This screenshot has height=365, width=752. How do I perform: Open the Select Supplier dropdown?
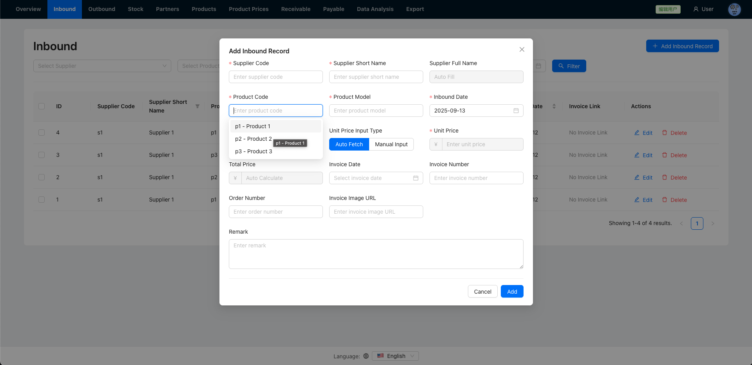[x=102, y=66]
